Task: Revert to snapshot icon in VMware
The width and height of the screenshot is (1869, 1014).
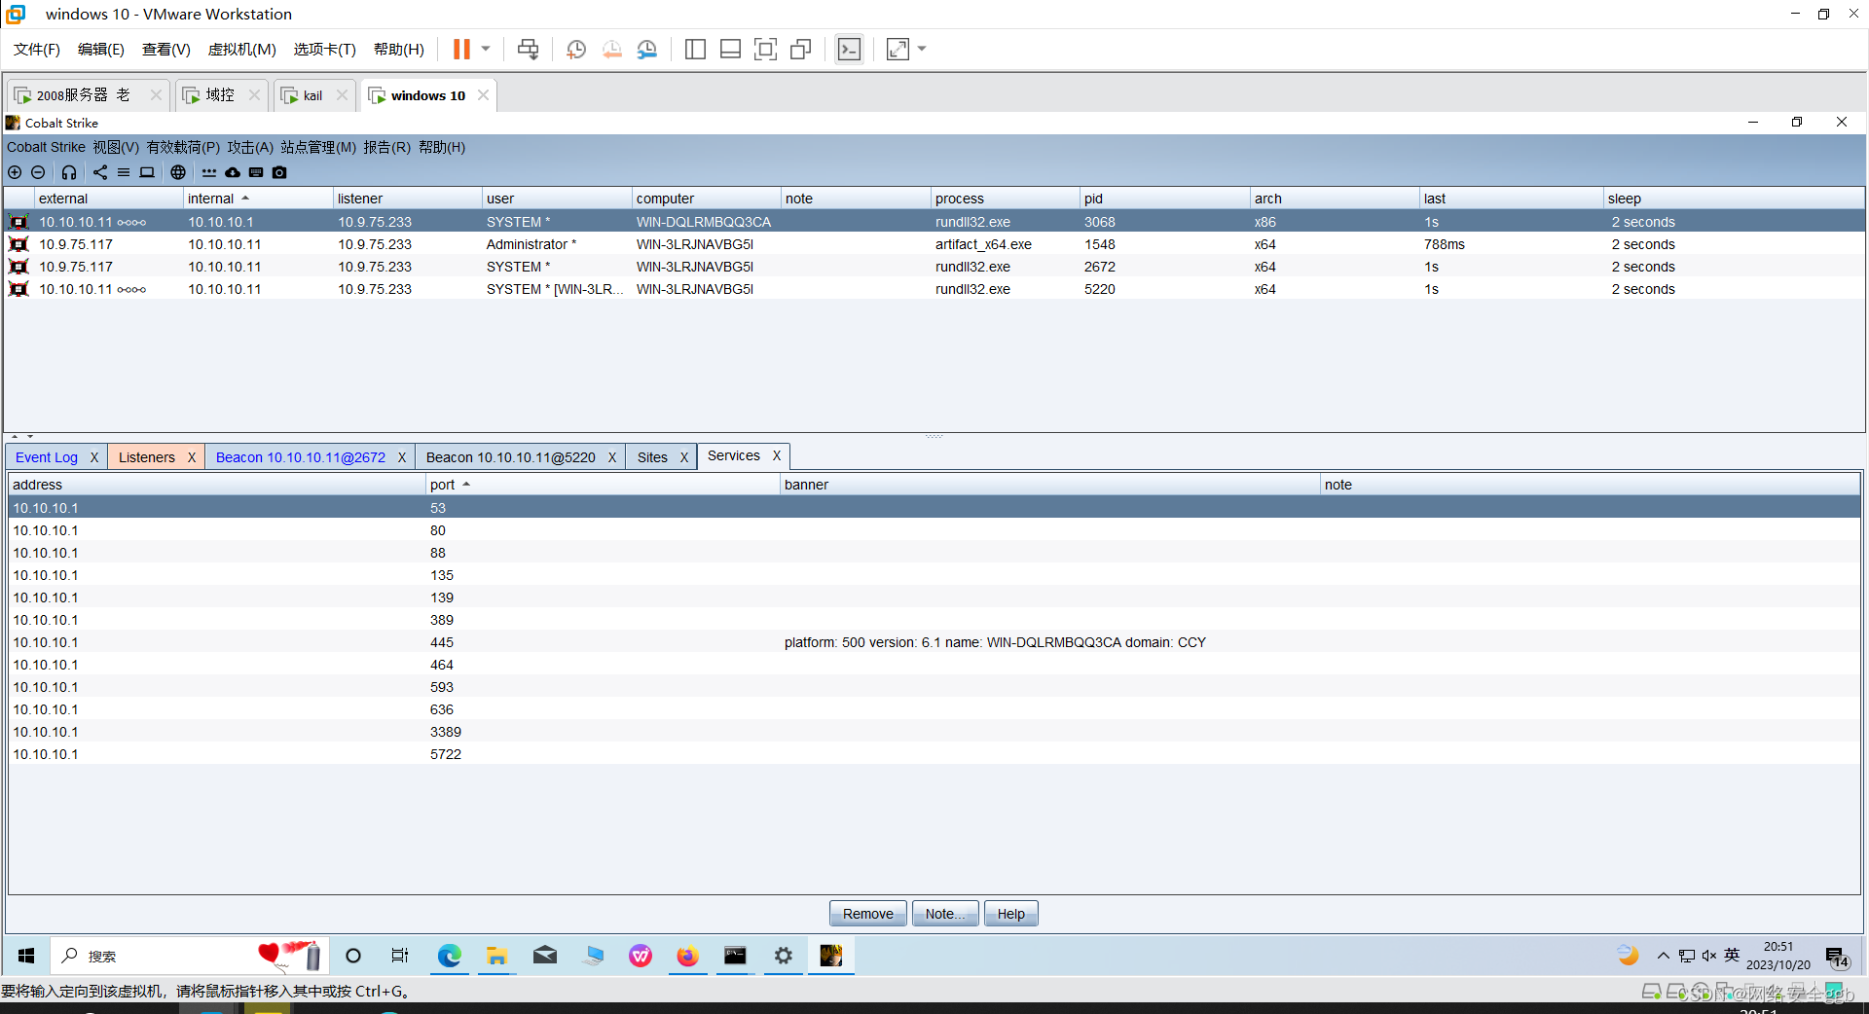Action: (x=612, y=49)
